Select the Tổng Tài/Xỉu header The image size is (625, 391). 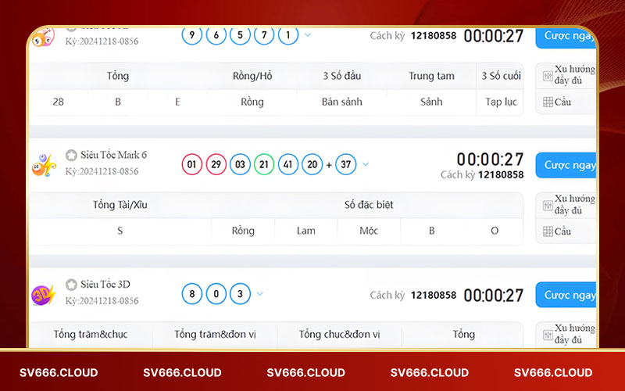pos(120,205)
